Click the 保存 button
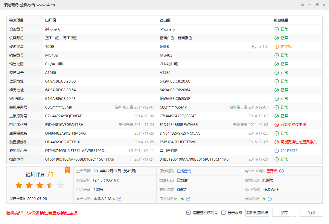 point(284,213)
